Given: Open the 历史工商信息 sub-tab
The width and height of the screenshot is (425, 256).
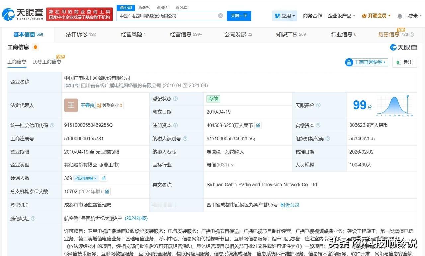Looking at the screenshot, I should click(47, 62).
